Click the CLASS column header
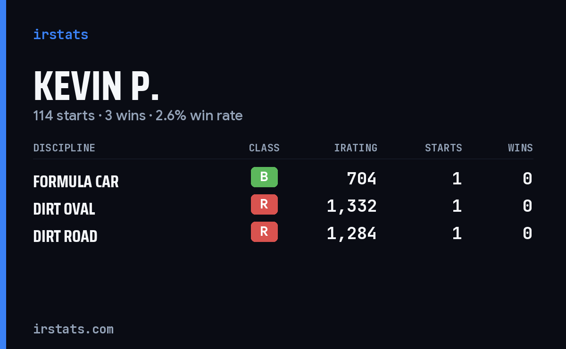 pos(264,148)
